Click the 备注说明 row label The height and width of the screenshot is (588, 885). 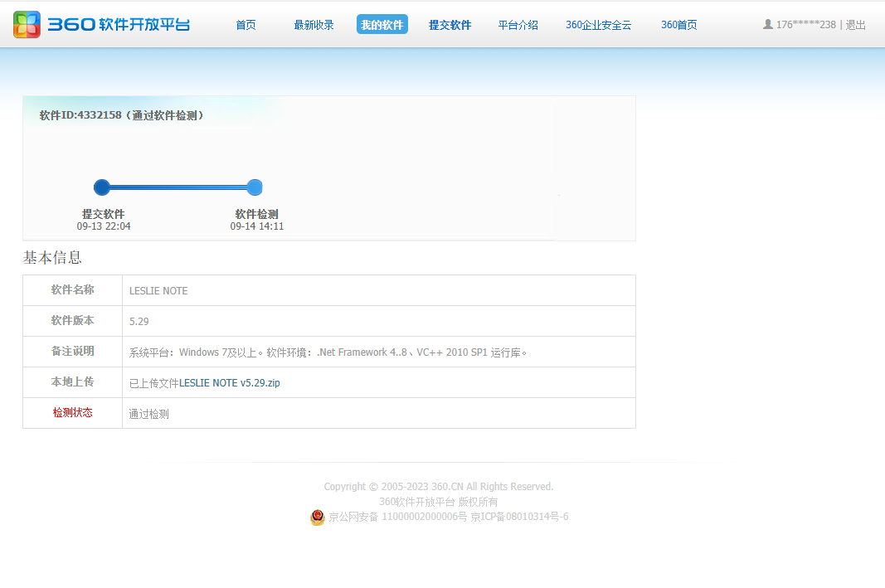click(x=72, y=351)
